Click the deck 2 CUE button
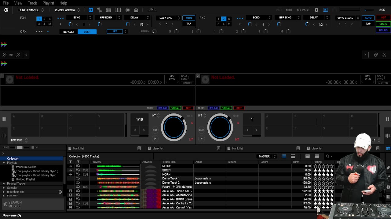 tap(201, 130)
